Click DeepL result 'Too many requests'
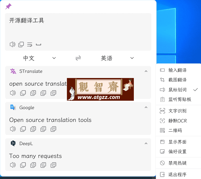Screen dimensions: 201x179 [35, 156]
